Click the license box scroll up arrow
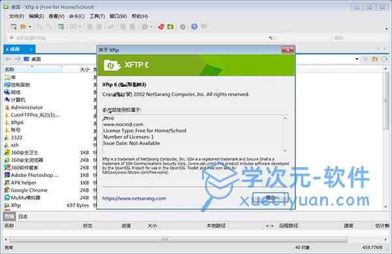 point(285,118)
